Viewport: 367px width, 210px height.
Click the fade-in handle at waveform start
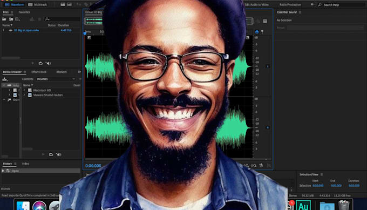point(89,37)
